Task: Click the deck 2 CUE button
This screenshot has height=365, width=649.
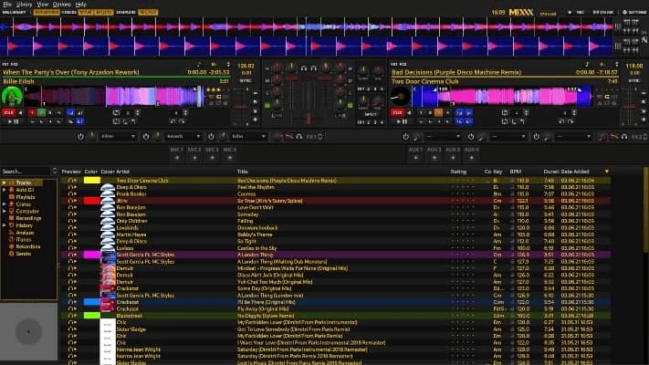Action: [397, 112]
